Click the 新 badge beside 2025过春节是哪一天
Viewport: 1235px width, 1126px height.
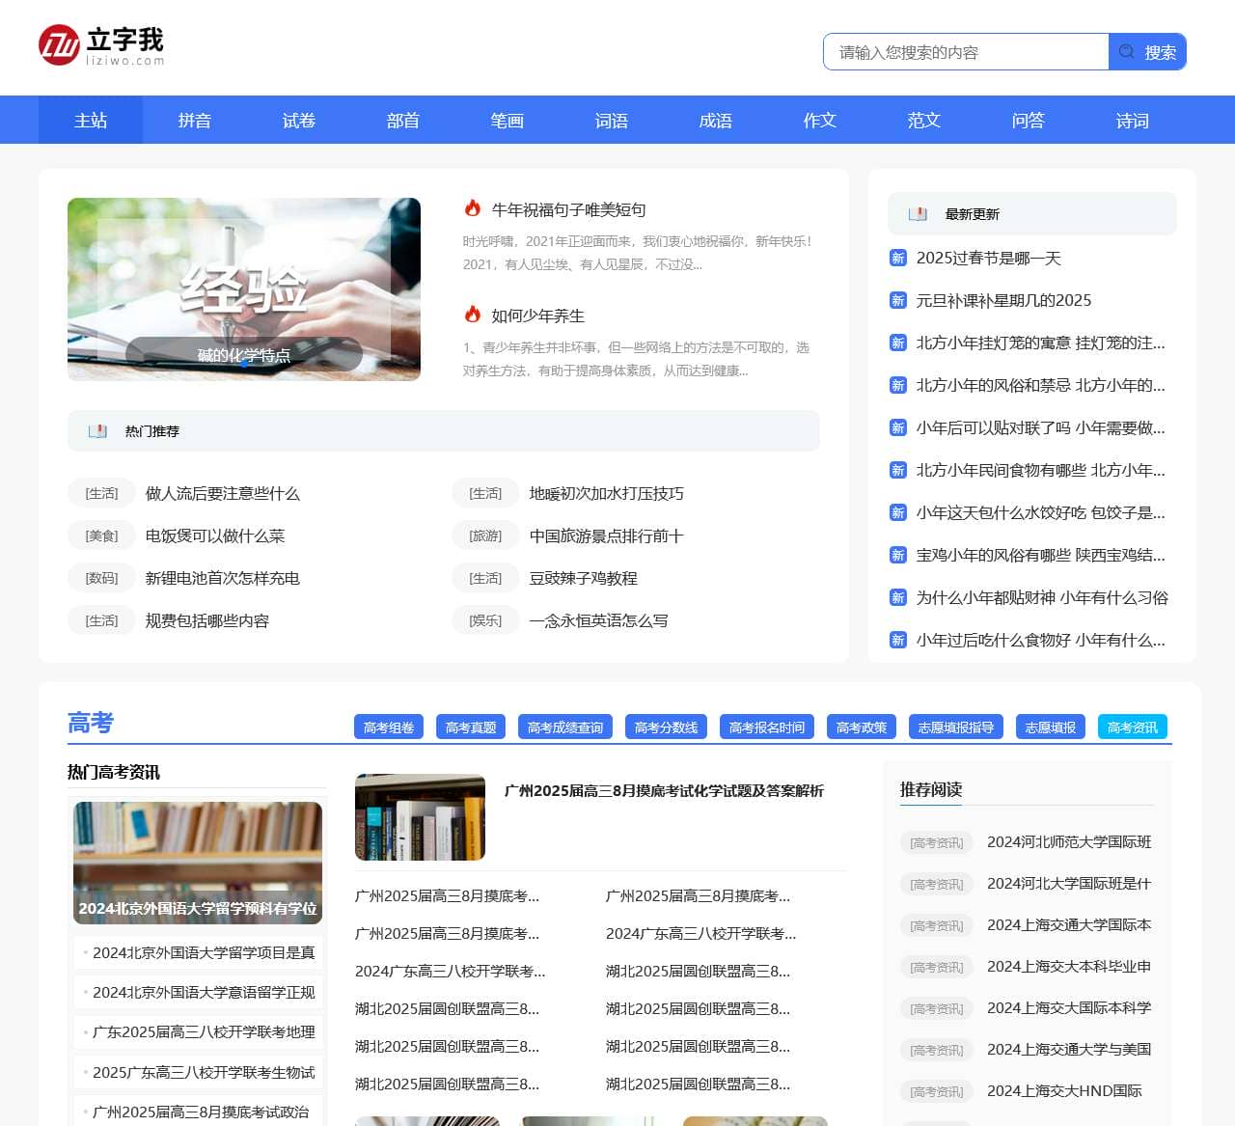coord(898,258)
